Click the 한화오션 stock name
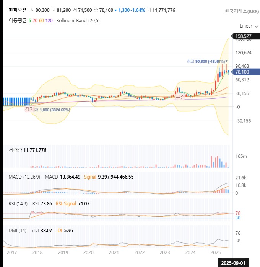This screenshot has height=267, width=260. coord(18,10)
